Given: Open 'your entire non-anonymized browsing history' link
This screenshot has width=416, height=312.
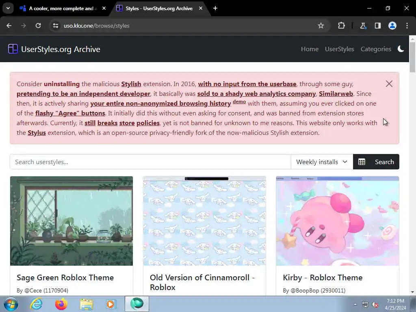Looking at the screenshot, I should pos(160,104).
